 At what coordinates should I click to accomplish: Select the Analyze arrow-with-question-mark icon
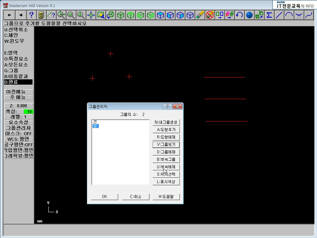point(51,15)
